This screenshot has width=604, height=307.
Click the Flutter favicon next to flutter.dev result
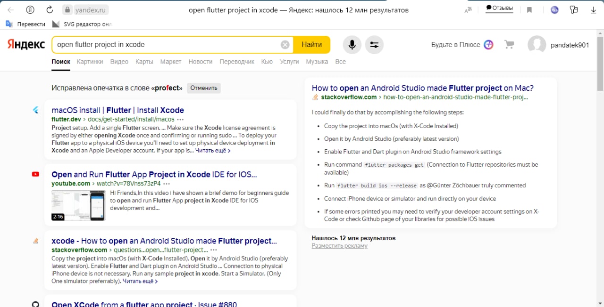tap(35, 110)
